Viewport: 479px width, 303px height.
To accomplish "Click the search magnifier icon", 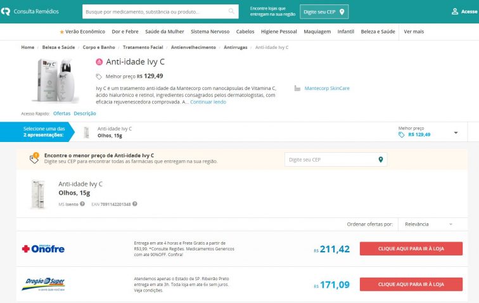I will pos(231,11).
